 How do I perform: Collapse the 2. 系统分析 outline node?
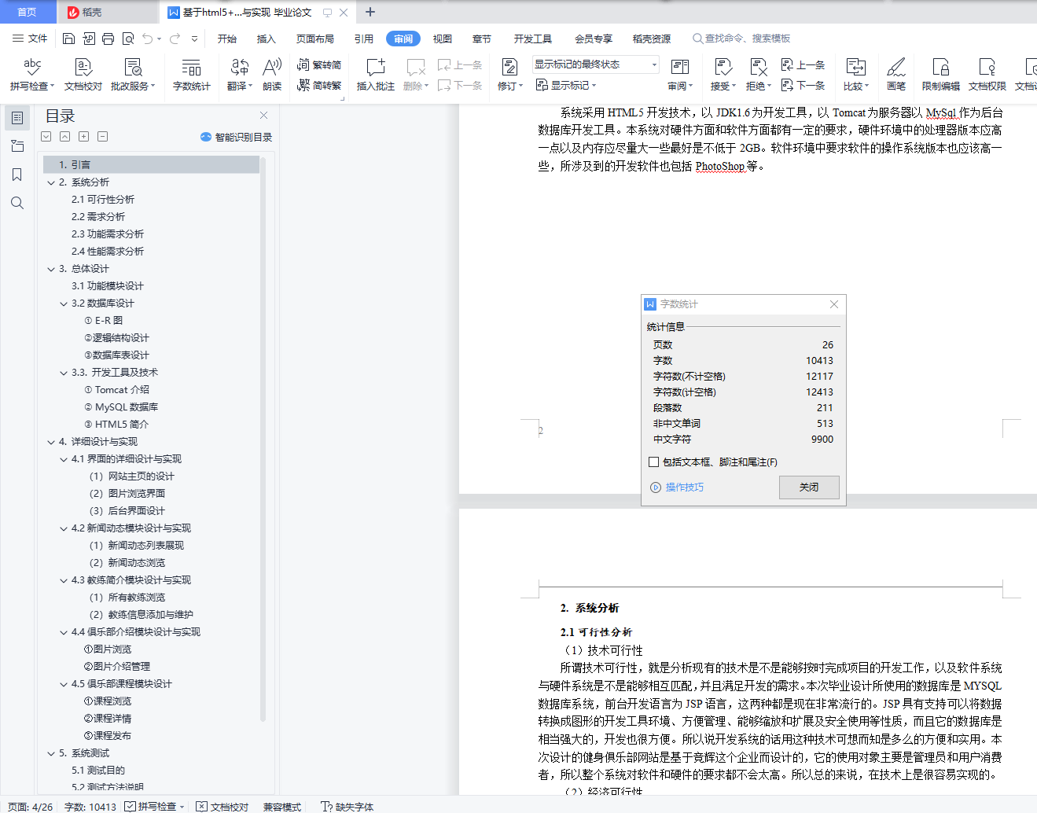coord(51,182)
